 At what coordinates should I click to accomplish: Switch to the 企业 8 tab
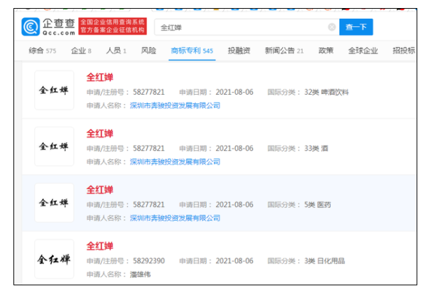point(81,50)
